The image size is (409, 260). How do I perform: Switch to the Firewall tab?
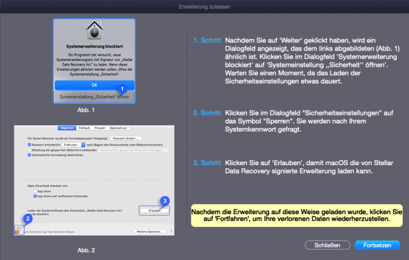click(x=100, y=128)
